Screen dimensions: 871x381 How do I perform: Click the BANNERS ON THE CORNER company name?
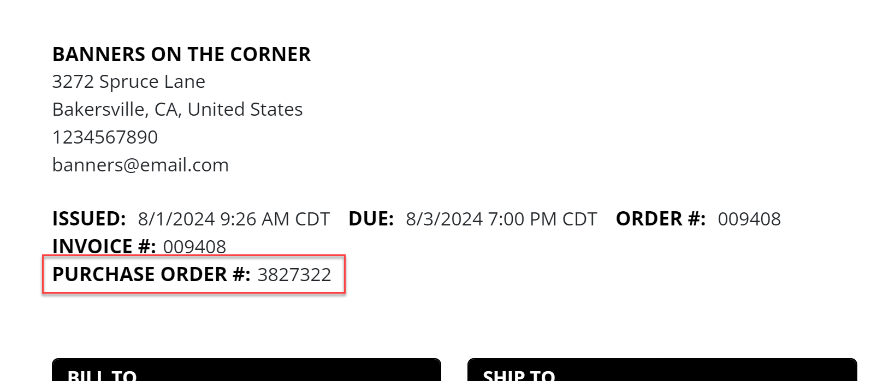[181, 55]
